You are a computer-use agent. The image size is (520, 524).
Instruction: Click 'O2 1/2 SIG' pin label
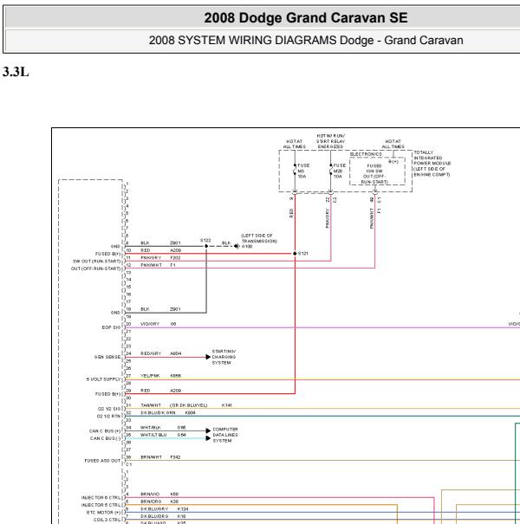(x=109, y=409)
